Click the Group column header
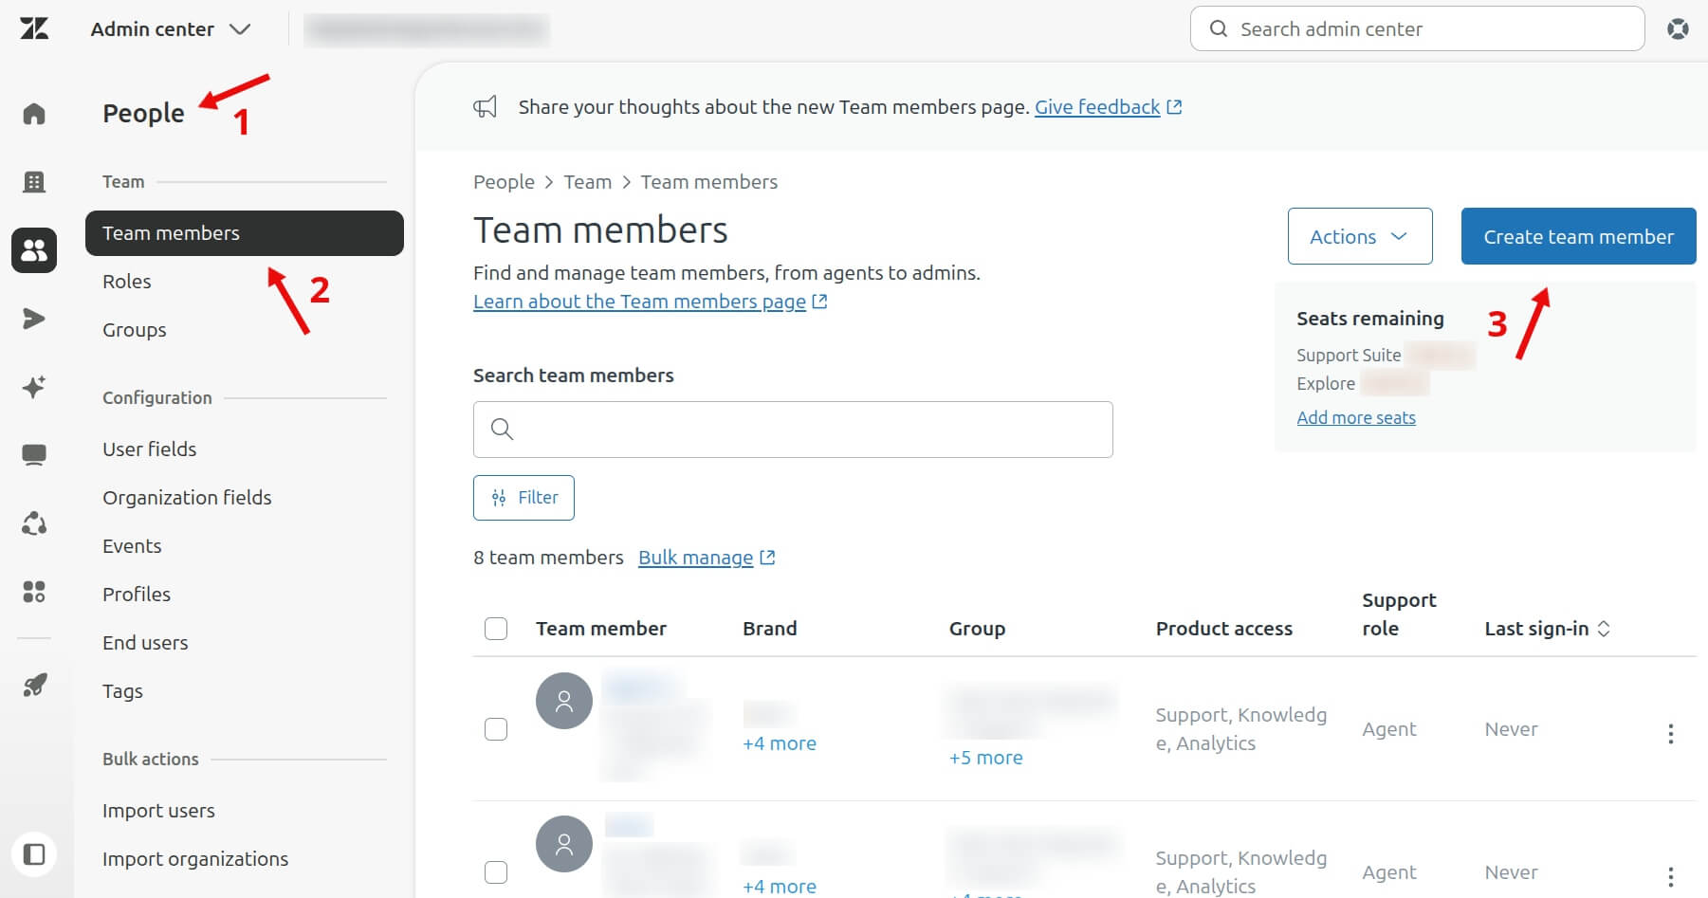This screenshot has width=1708, height=898. [977, 629]
